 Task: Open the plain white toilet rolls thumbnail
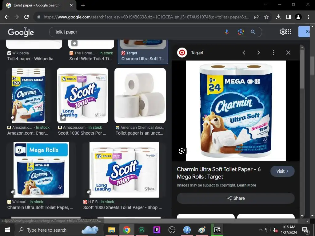(x=140, y=96)
